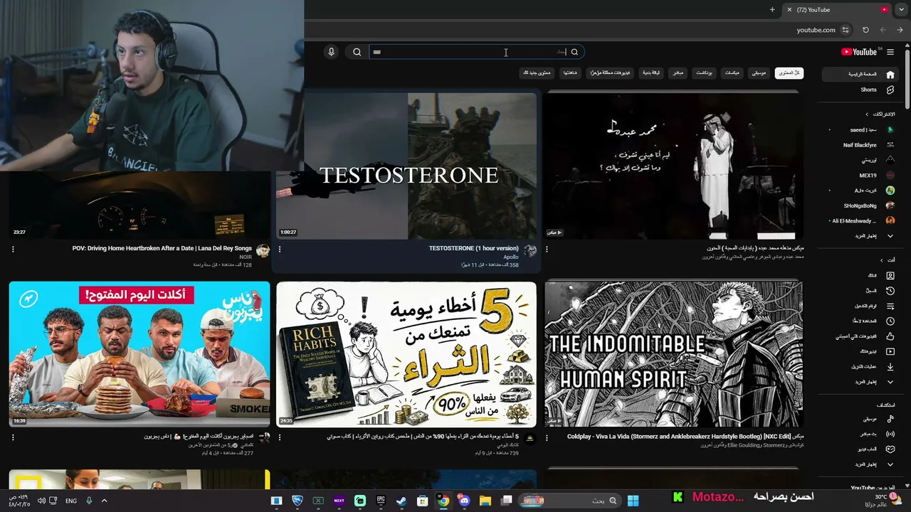Open قناتك (Your channel) in sidebar
911x512 pixels.
pyautogui.click(x=861, y=275)
